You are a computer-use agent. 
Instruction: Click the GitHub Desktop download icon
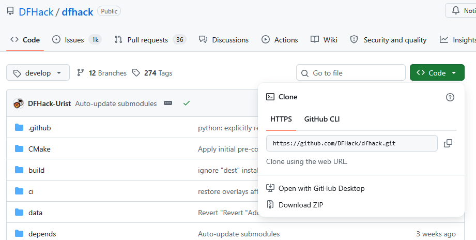(270, 188)
